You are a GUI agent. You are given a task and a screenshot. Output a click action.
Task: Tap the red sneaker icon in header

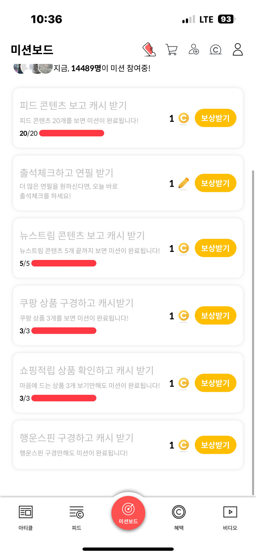point(149,49)
